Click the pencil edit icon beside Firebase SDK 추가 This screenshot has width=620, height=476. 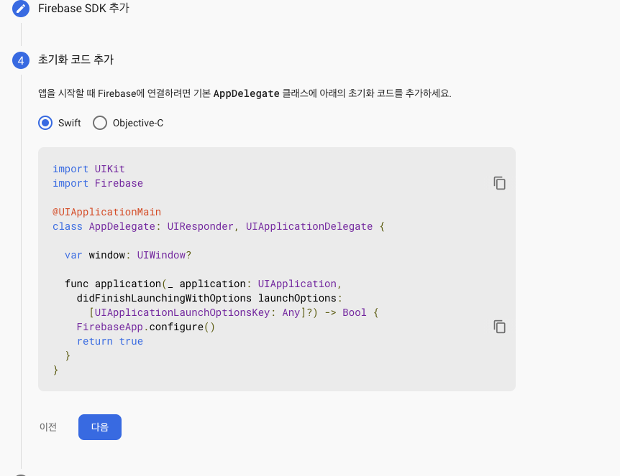pyautogui.click(x=21, y=9)
